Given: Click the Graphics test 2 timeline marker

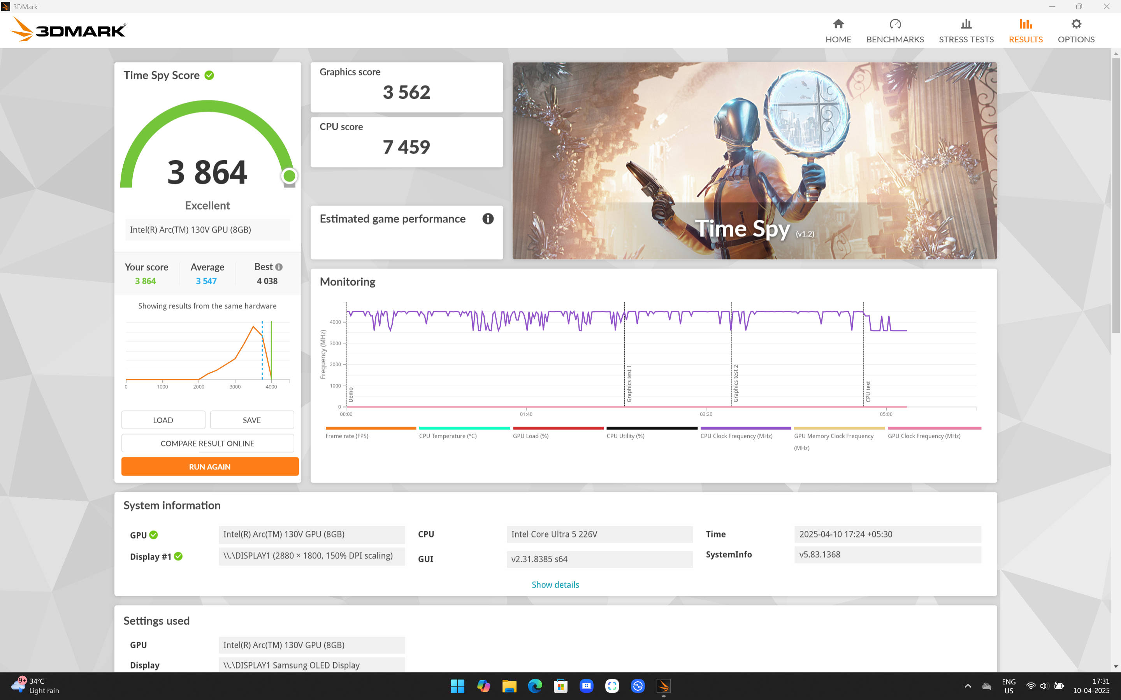Looking at the screenshot, I should click(x=736, y=383).
